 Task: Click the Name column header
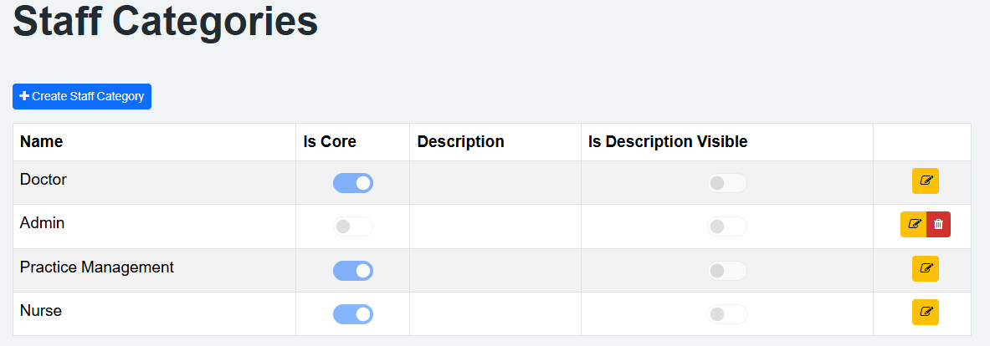(41, 142)
